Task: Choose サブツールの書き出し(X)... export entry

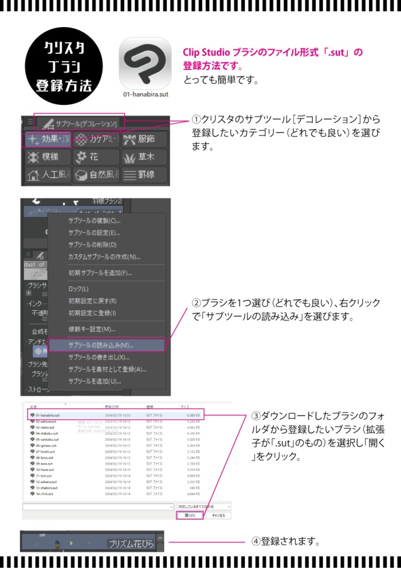Action: [x=107, y=357]
